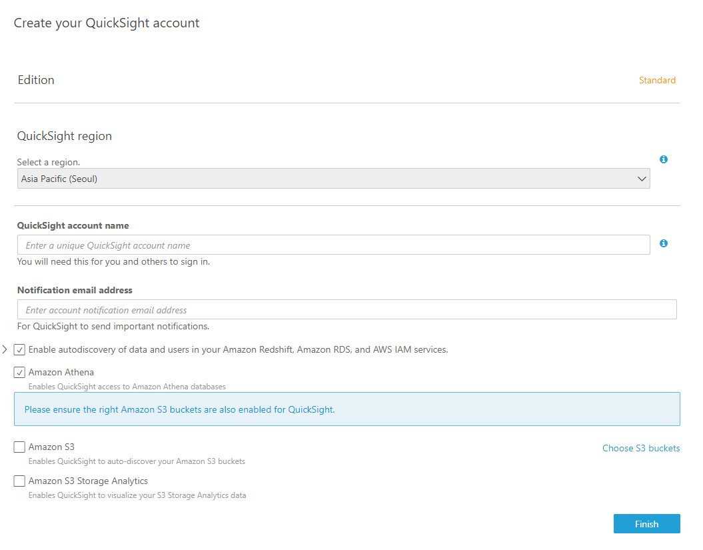The width and height of the screenshot is (703, 550).
Task: Click the info icon beside the region selector
Action: pos(664,159)
